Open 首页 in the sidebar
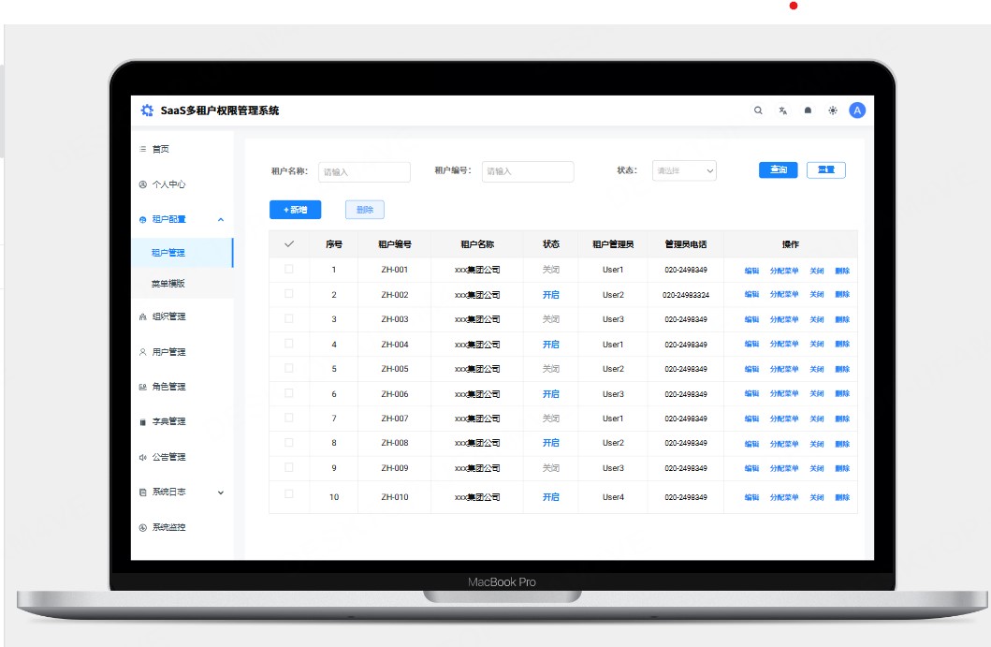The height and width of the screenshot is (647, 991). (x=161, y=149)
